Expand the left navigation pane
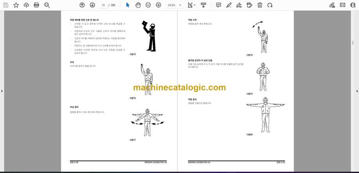The width and height of the screenshot is (359, 173). 2,91
